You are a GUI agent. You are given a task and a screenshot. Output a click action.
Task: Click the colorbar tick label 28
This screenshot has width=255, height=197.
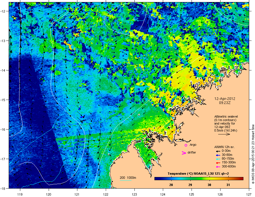point(171,185)
